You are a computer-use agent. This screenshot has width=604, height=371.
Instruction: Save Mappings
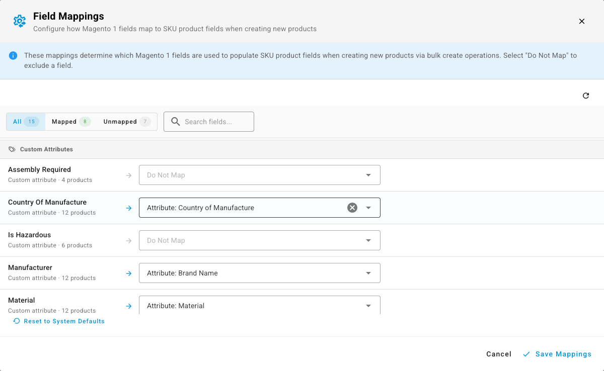click(x=557, y=354)
